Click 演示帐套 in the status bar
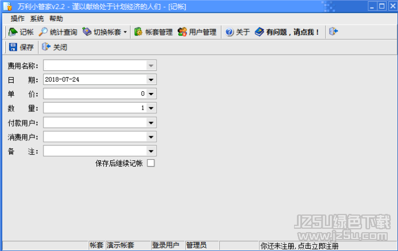 [120, 245]
